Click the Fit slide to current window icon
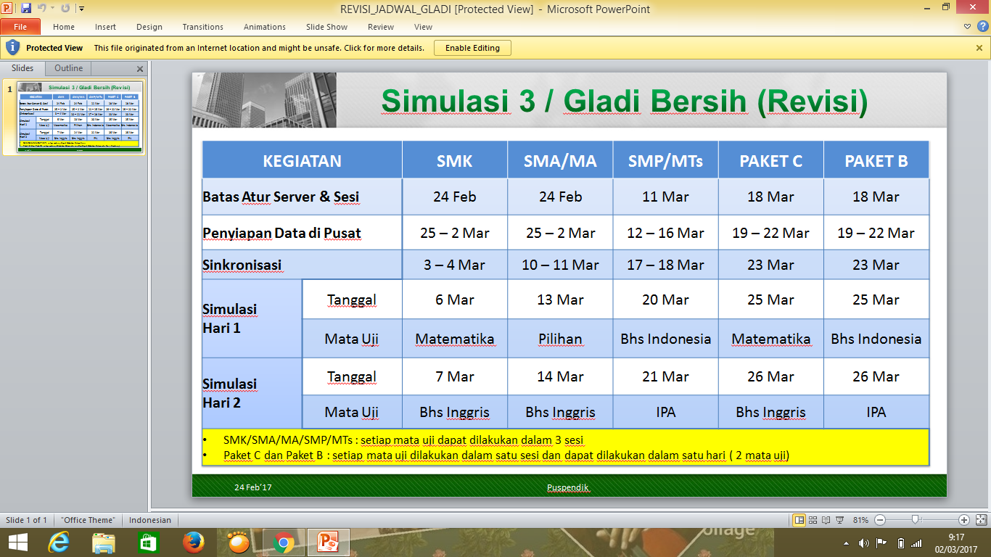The width and height of the screenshot is (991, 557). (x=981, y=519)
